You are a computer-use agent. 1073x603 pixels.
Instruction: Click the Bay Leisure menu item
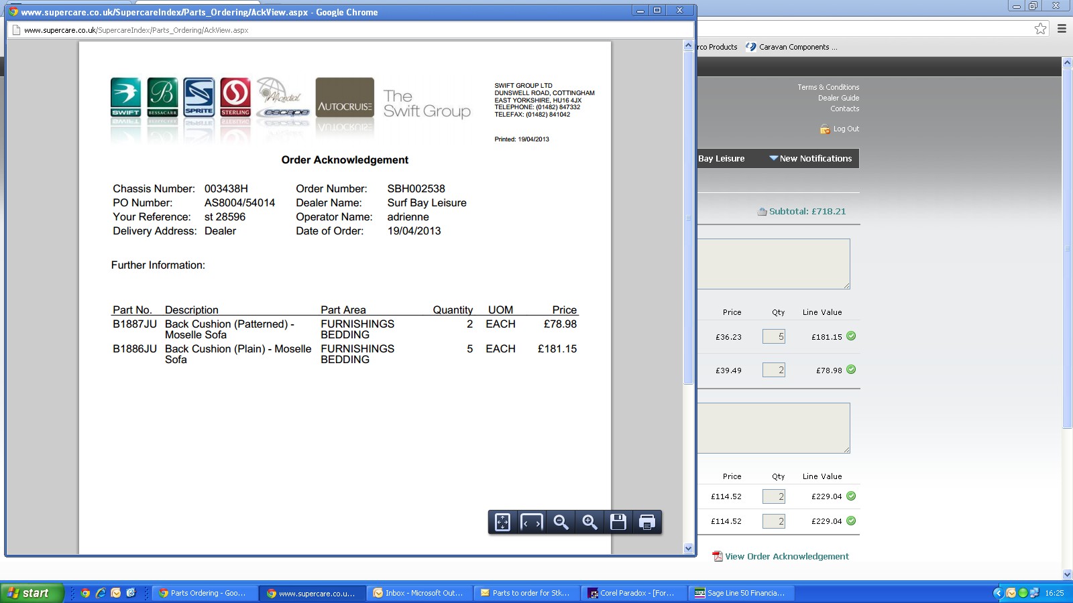point(722,159)
